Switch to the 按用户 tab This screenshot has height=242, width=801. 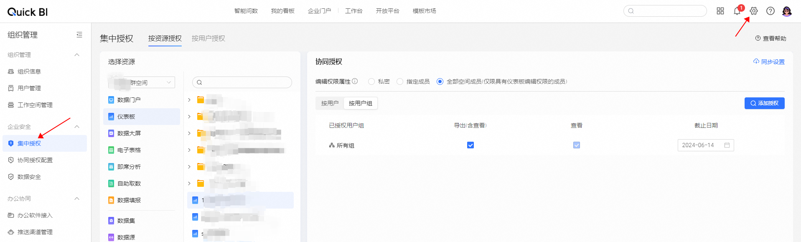330,103
